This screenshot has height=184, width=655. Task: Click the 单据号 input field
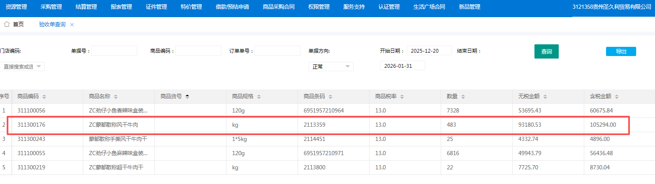(114, 51)
